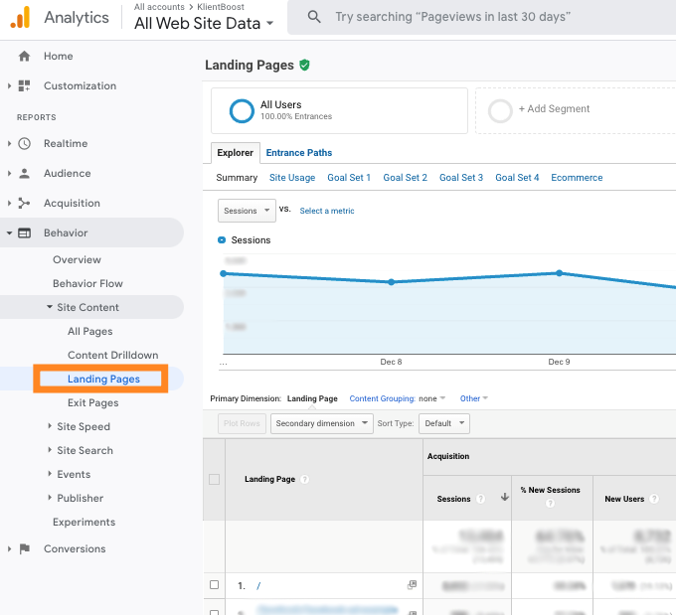Open the Secondary dimension dropdown
The image size is (676, 615).
tap(321, 423)
